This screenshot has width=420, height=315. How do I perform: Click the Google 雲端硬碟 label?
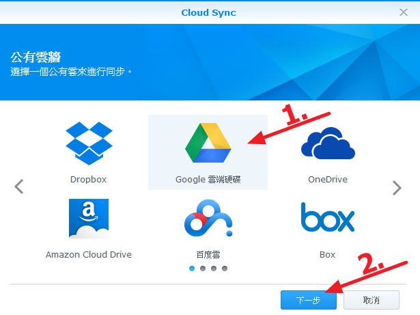click(208, 179)
